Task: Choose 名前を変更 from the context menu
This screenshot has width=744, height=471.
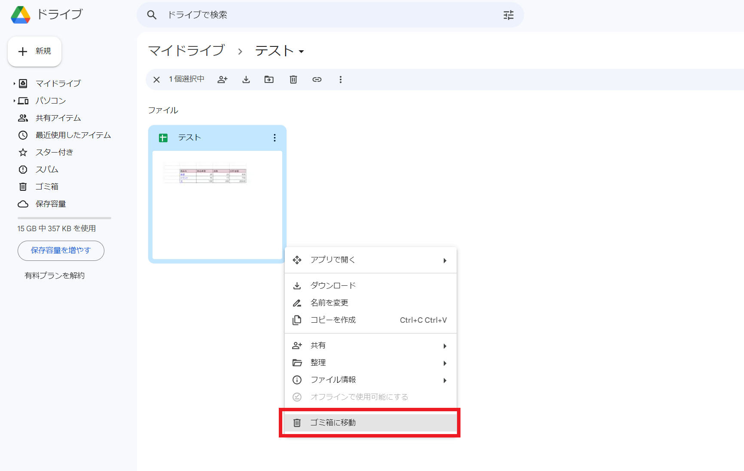Action: 329,303
